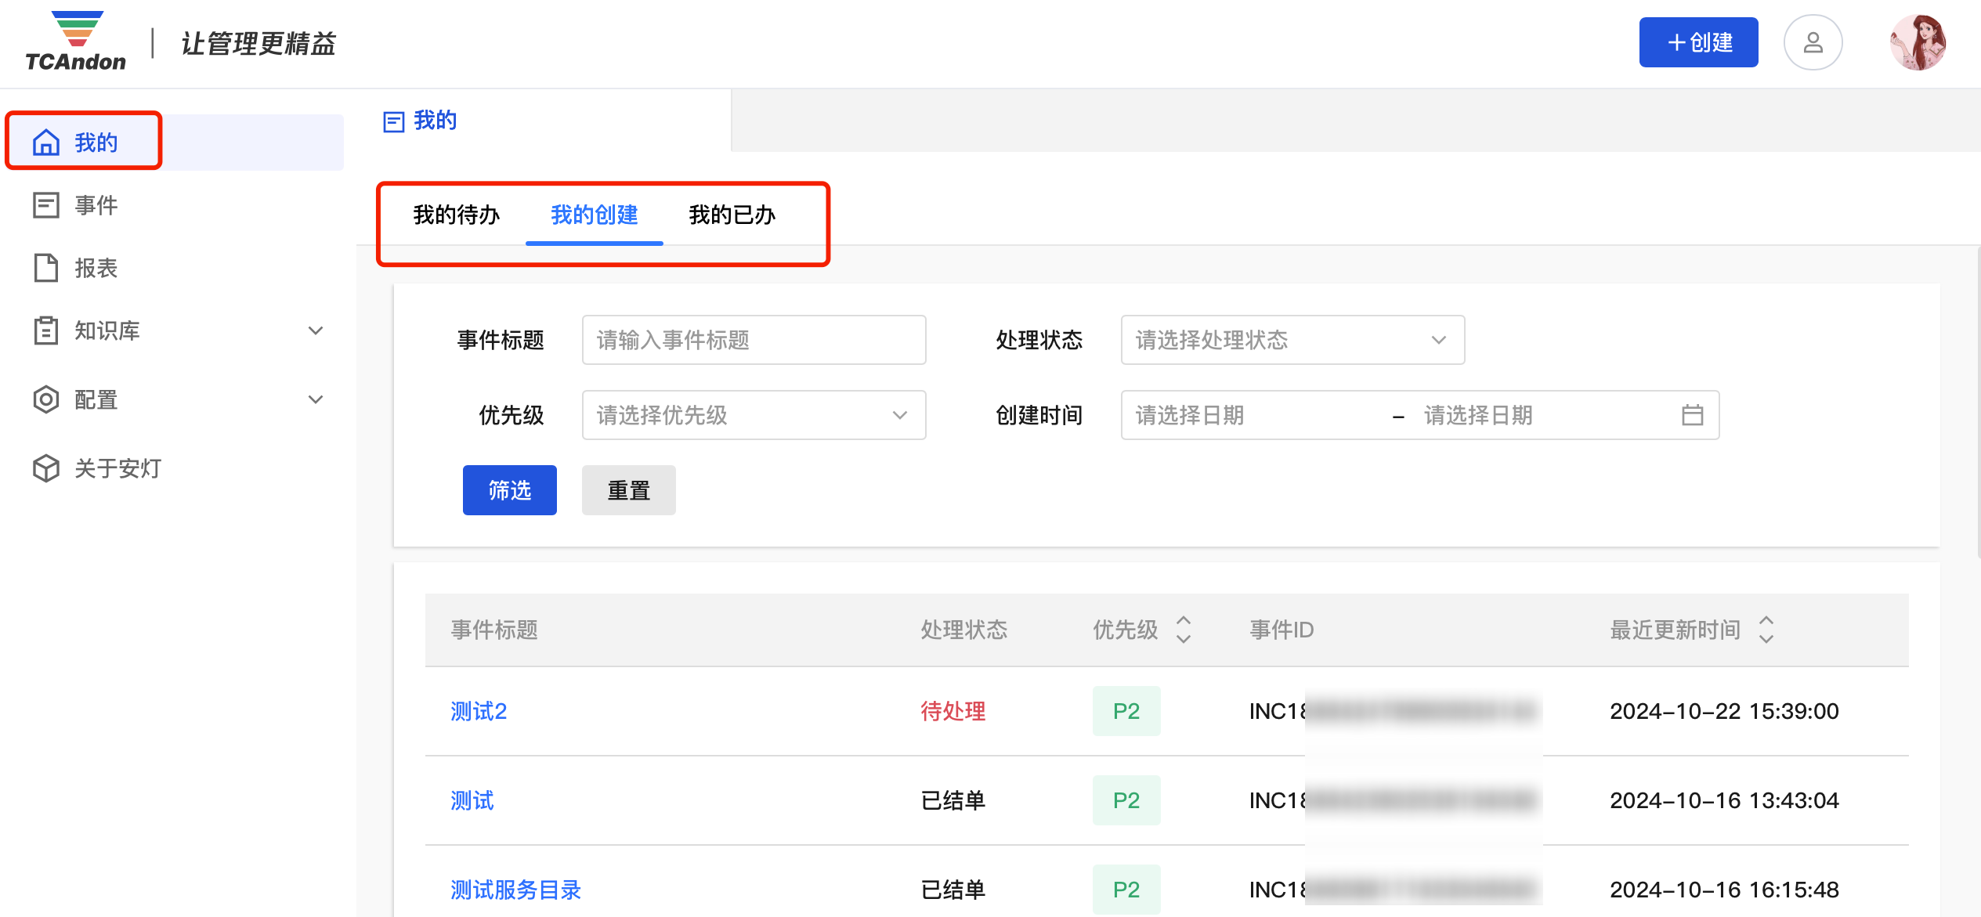1981x917 pixels.
Task: Toggle sort arrows on 最近更新时间 column
Action: tap(1766, 630)
